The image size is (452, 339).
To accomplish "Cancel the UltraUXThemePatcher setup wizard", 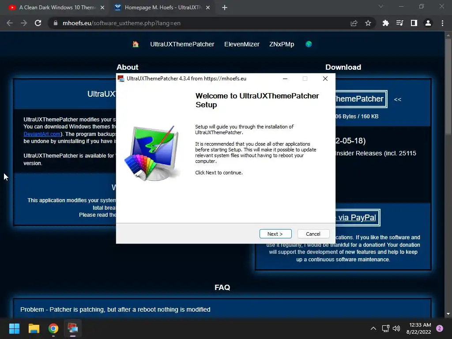I will tap(313, 234).
